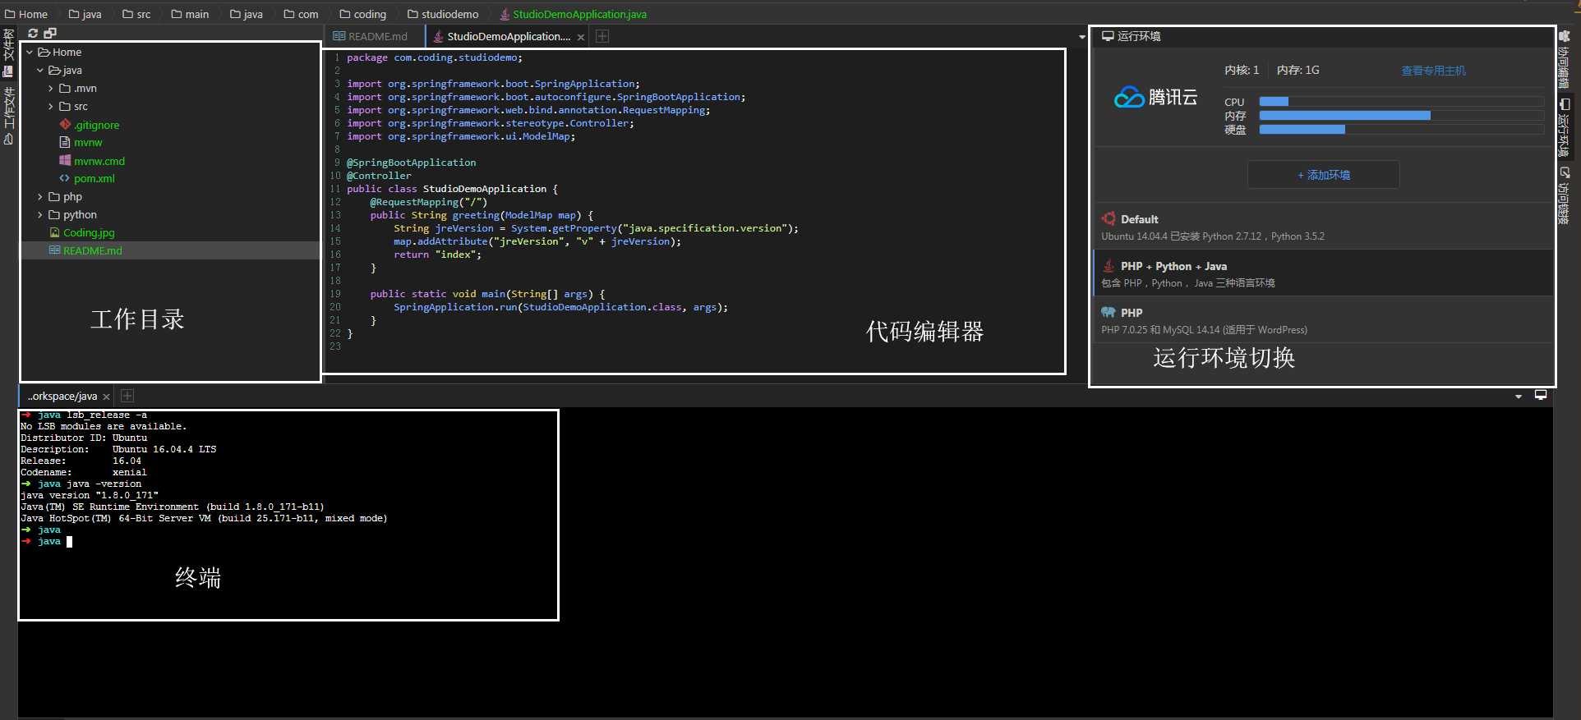Screen dimensions: 1581x720
Task: Click the collapse-all icon above the file tree
Action: coord(50,33)
